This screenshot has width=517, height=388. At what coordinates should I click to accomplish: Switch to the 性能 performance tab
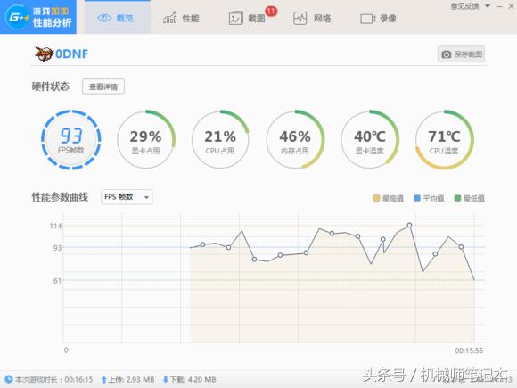coord(181,18)
